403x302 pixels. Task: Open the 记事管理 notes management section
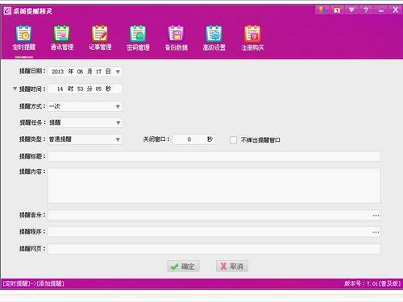(100, 38)
